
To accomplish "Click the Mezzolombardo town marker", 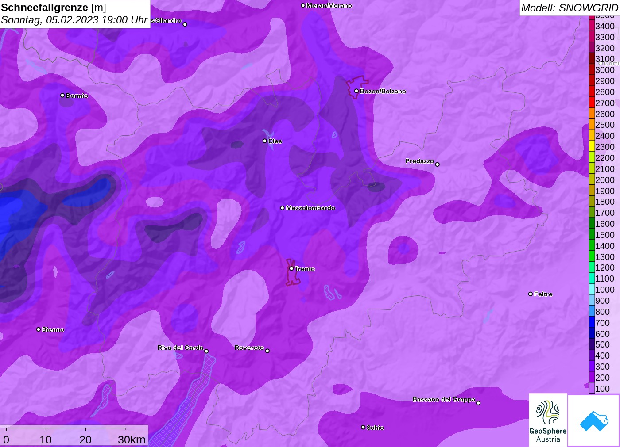I will [x=283, y=208].
